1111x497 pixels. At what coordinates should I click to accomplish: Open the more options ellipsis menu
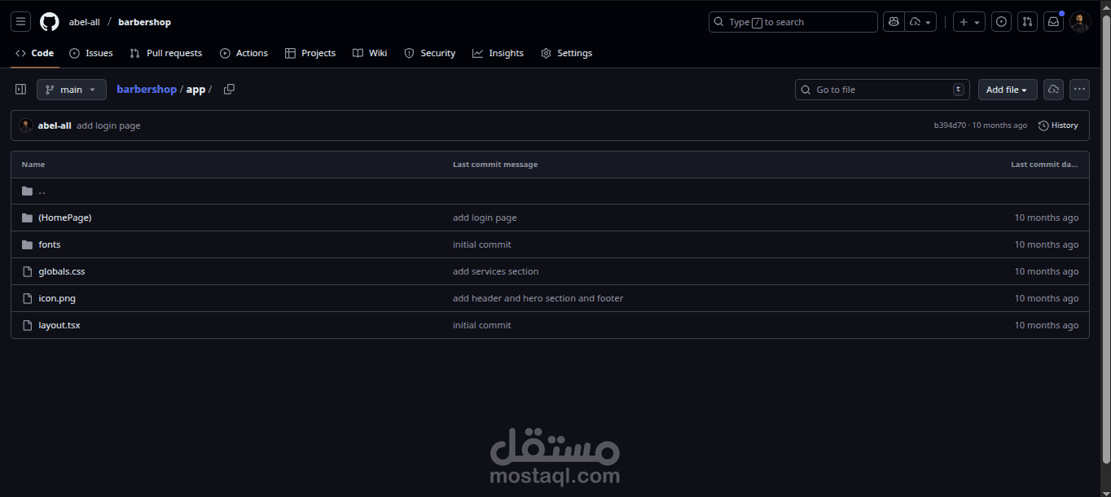(1079, 90)
